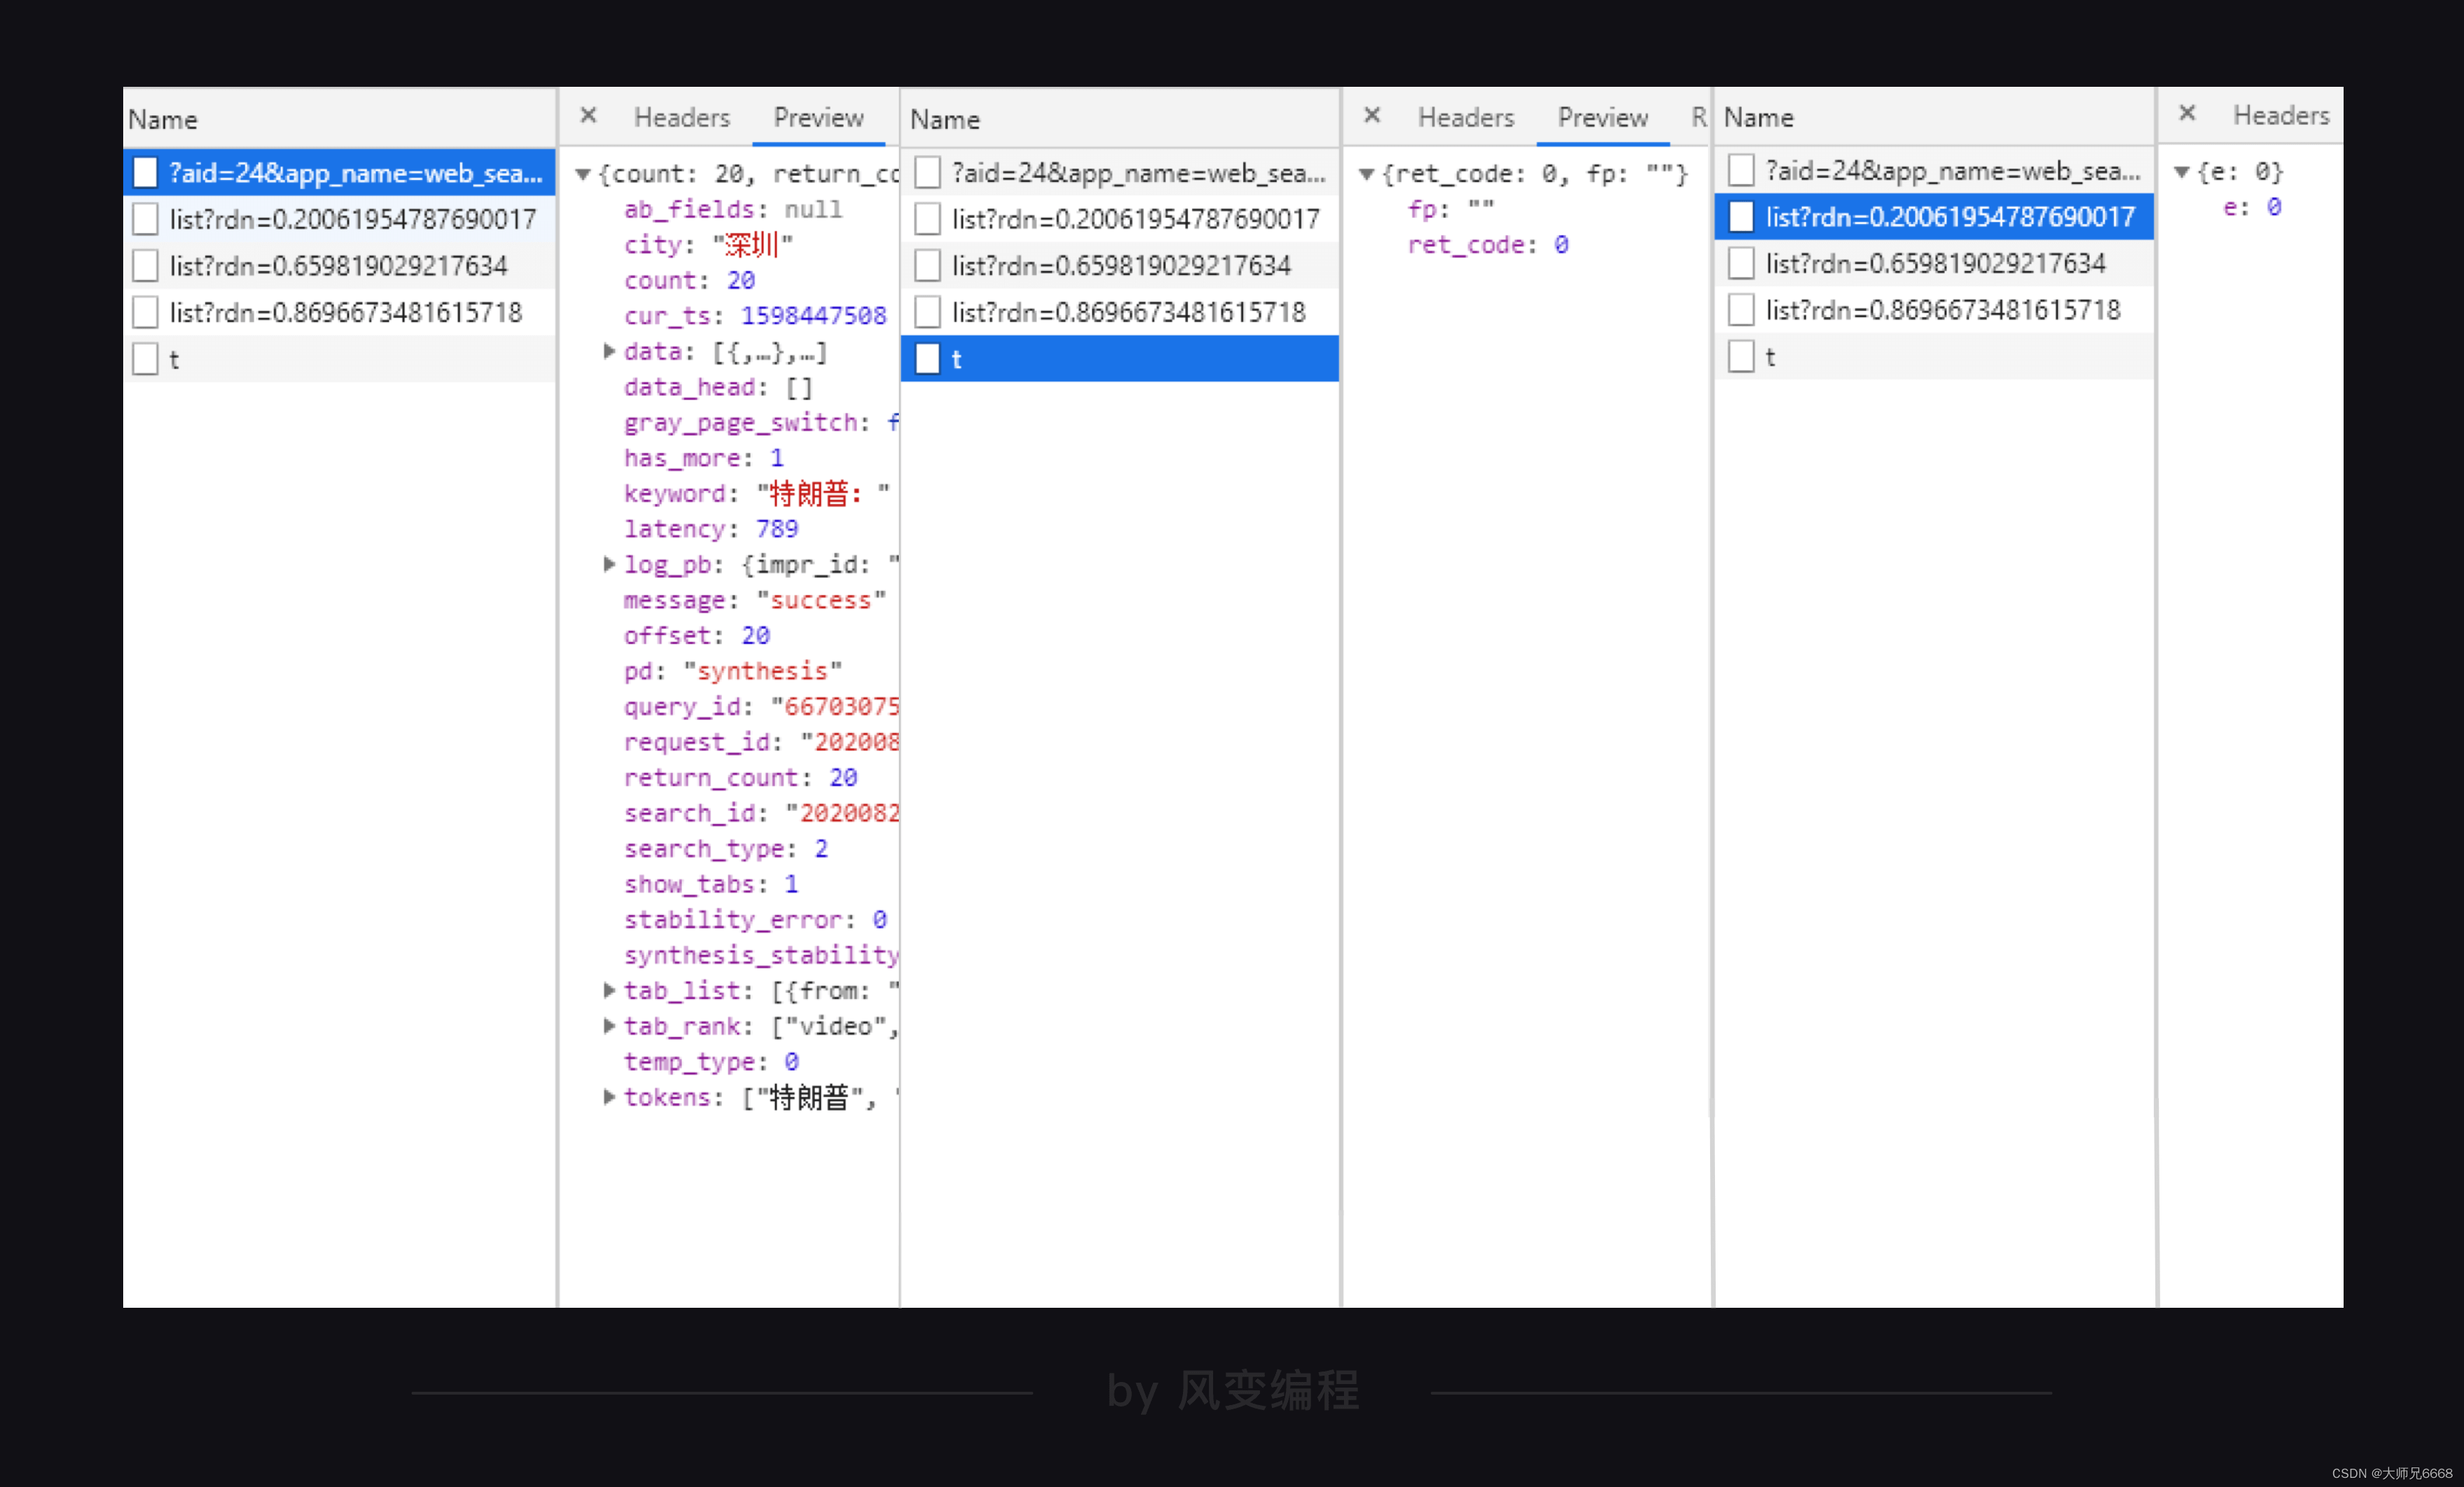Screen dimensions: 2464x1487
Task: Select list?rdn=0.2006… request in left panel
Action: (340, 219)
